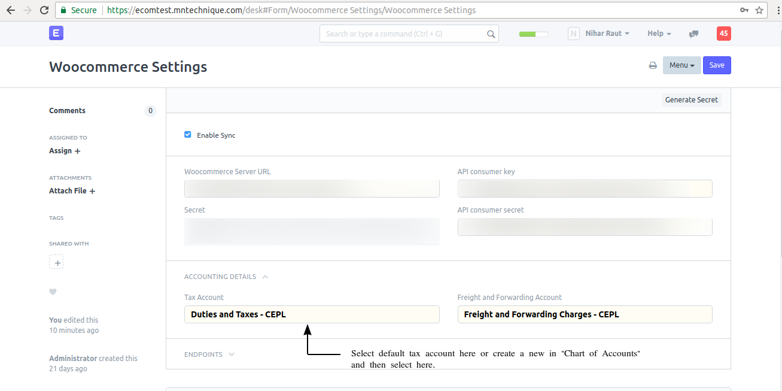Open the chat messages icon

pos(694,34)
